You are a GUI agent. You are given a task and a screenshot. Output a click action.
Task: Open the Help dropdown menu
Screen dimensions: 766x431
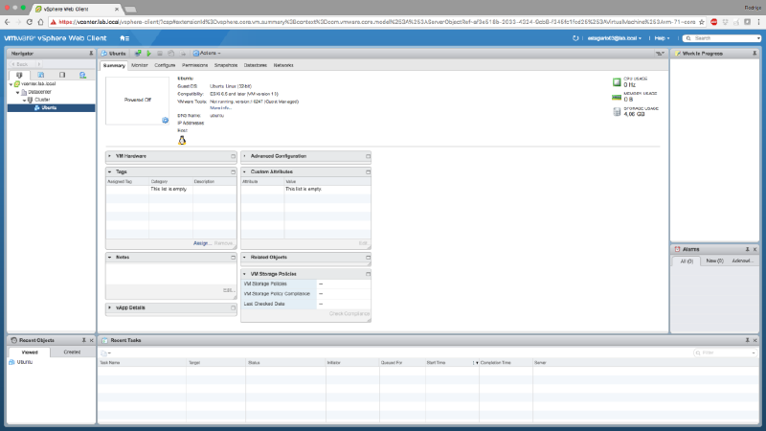coord(663,38)
